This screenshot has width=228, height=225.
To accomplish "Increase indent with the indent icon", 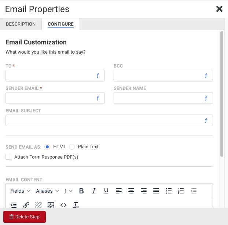I will click(x=14, y=205).
